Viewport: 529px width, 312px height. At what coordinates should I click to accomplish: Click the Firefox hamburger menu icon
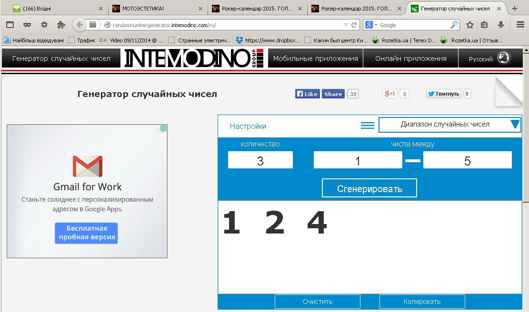pyautogui.click(x=520, y=25)
